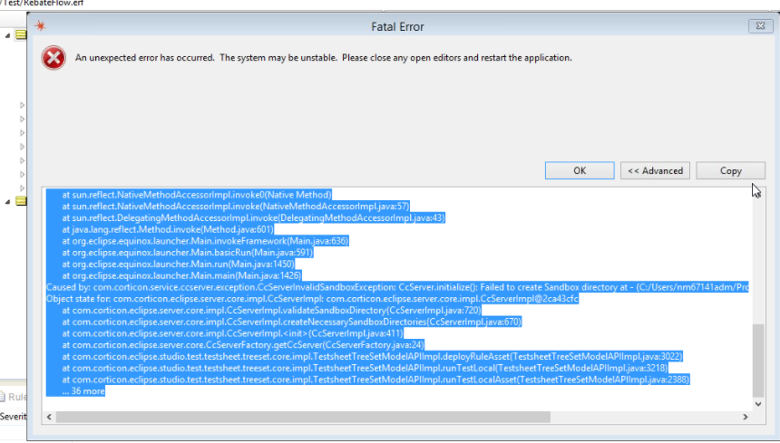
Task: Click horizontal scrollbar left arrow
Action: pos(49,417)
